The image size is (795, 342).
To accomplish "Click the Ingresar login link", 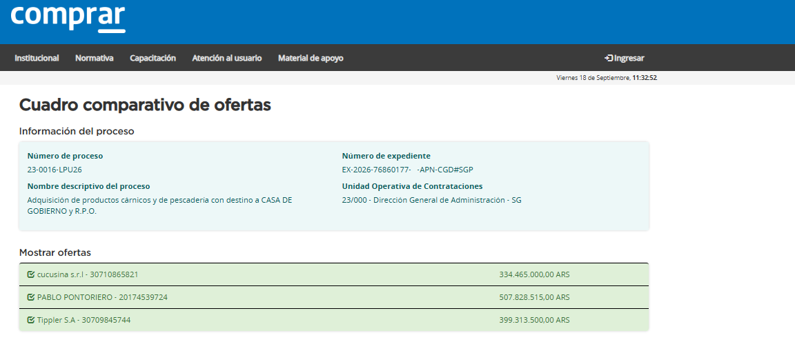I will coord(624,59).
